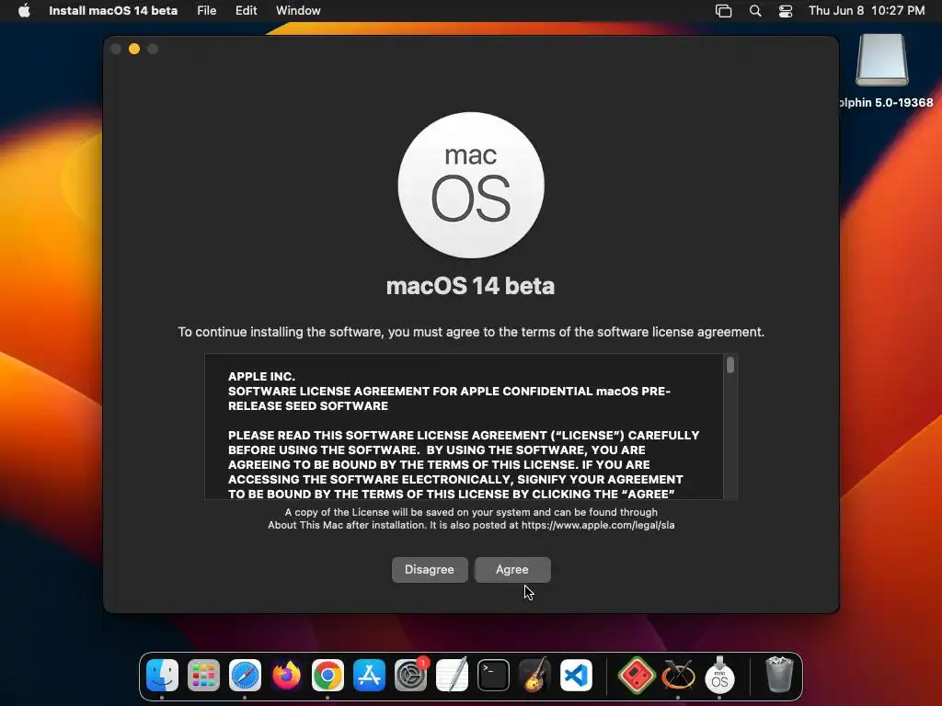The image size is (942, 706).
Task: Launch GarageBand from the Dock
Action: (535, 676)
